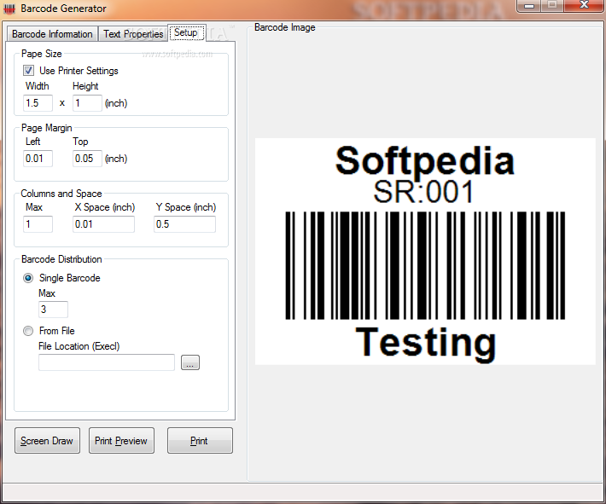The width and height of the screenshot is (606, 504).
Task: Maximize the Barcode Generator window
Action: coord(552,5)
